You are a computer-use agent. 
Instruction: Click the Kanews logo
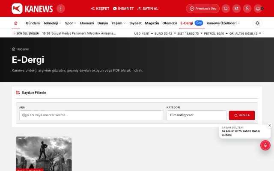pos(32,9)
